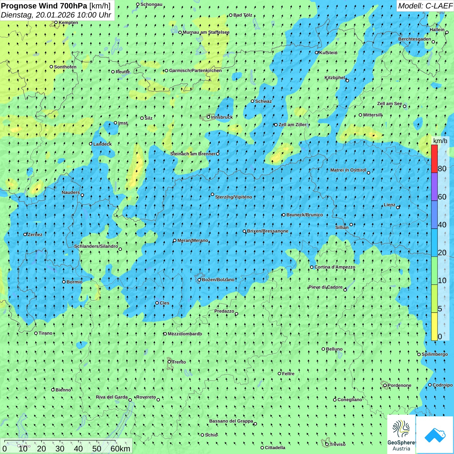Viewport: 454px width, 454px height.
Task: Click the Kufstein marker circle
Action: tap(317, 53)
